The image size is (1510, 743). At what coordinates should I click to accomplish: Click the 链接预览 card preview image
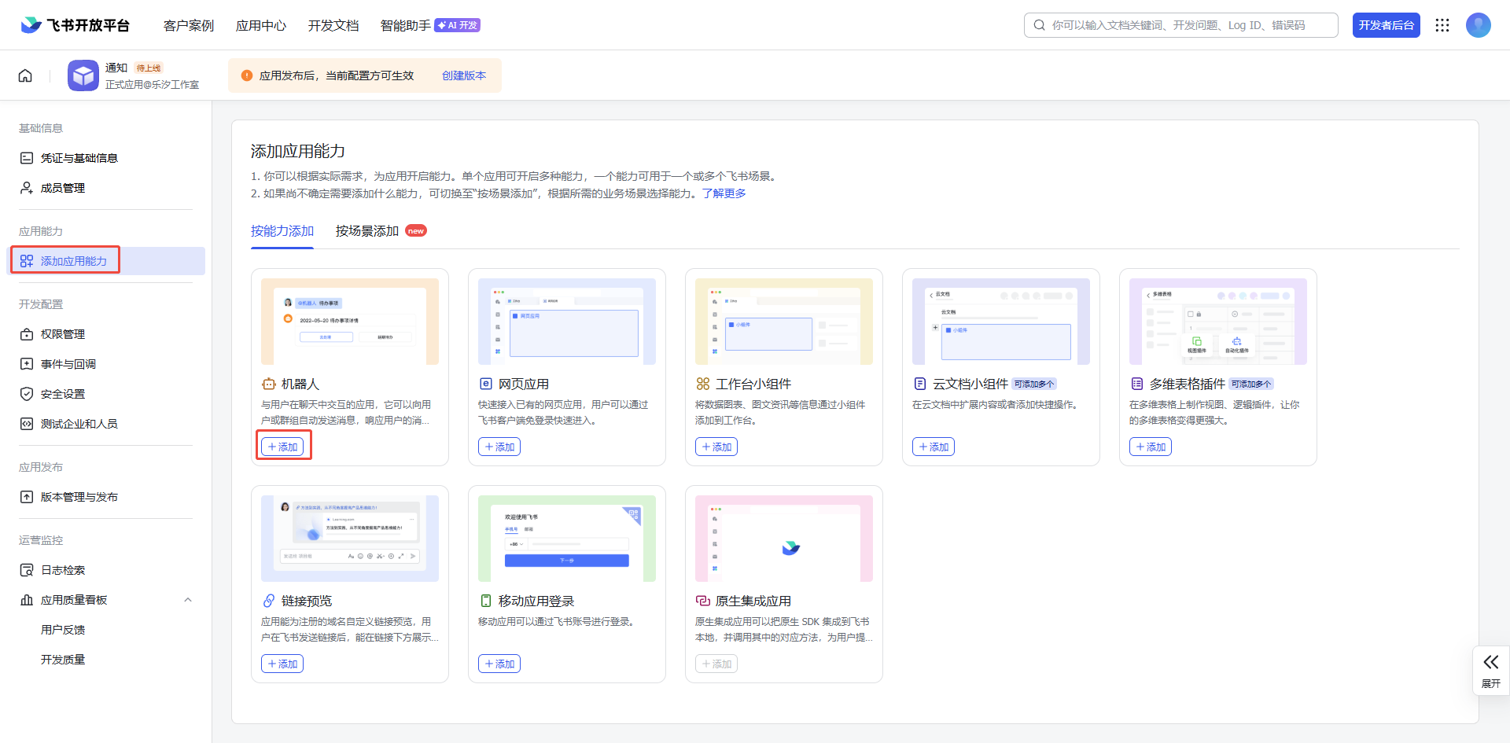pos(350,539)
